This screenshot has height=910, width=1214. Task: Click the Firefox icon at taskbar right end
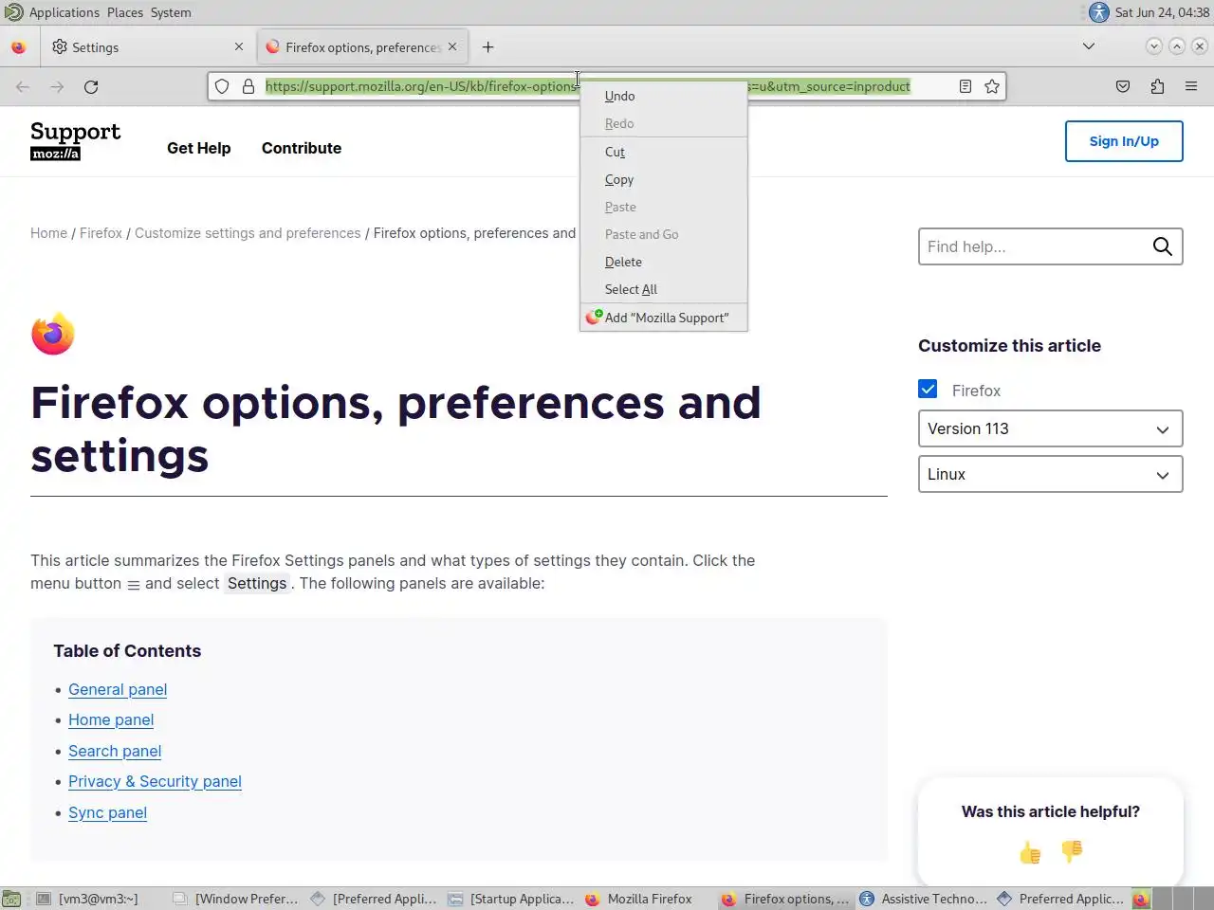pyautogui.click(x=1141, y=899)
